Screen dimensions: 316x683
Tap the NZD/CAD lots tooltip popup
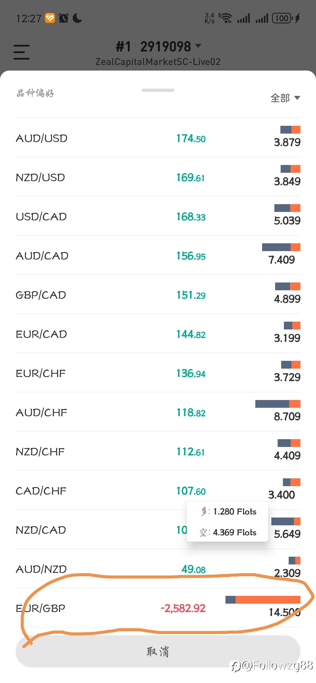pos(227,521)
